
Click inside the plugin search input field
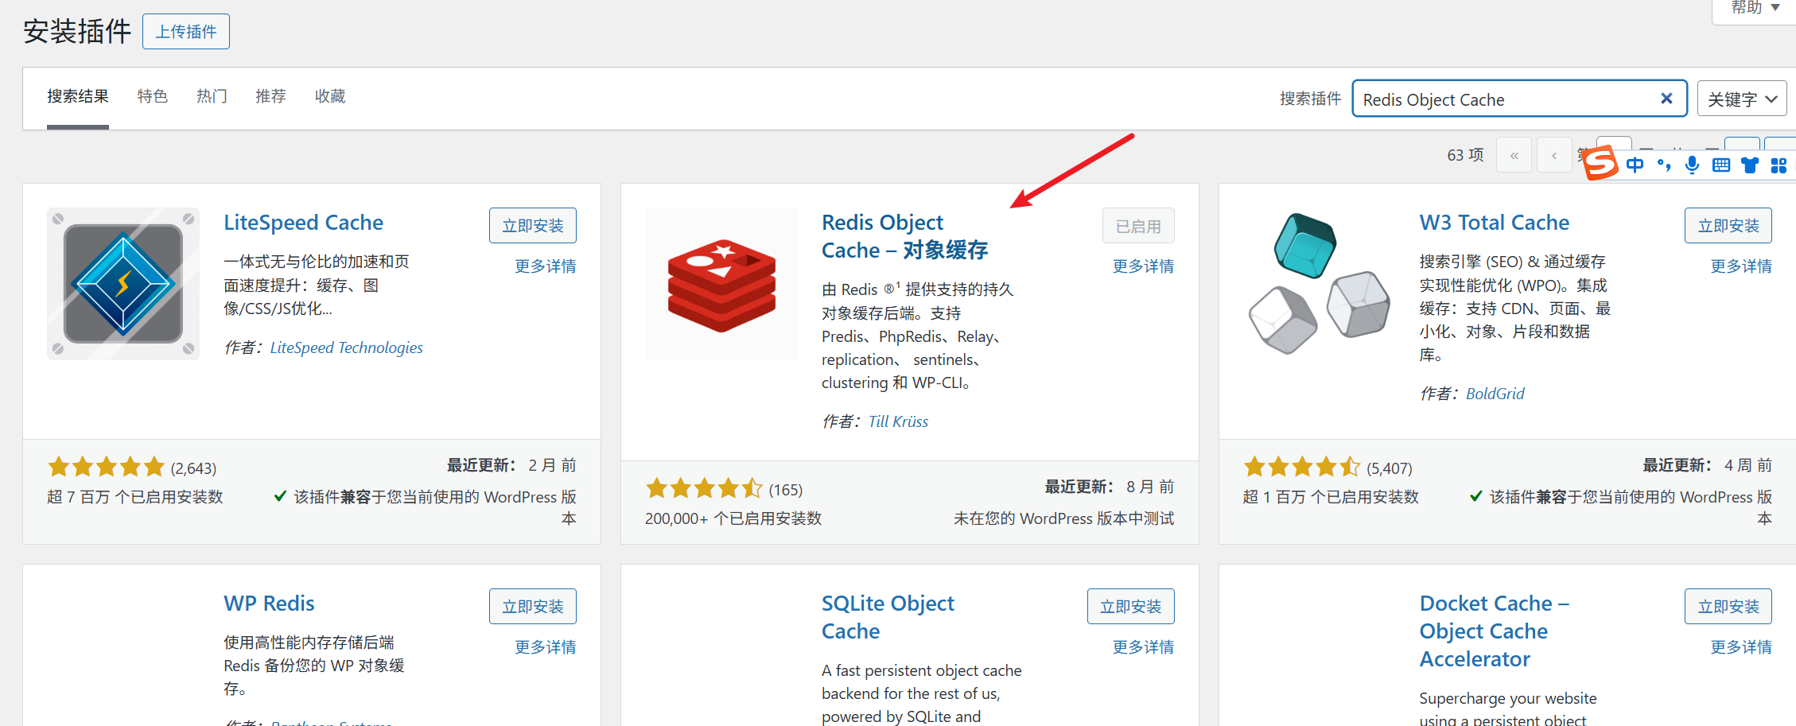pyautogui.click(x=1503, y=99)
